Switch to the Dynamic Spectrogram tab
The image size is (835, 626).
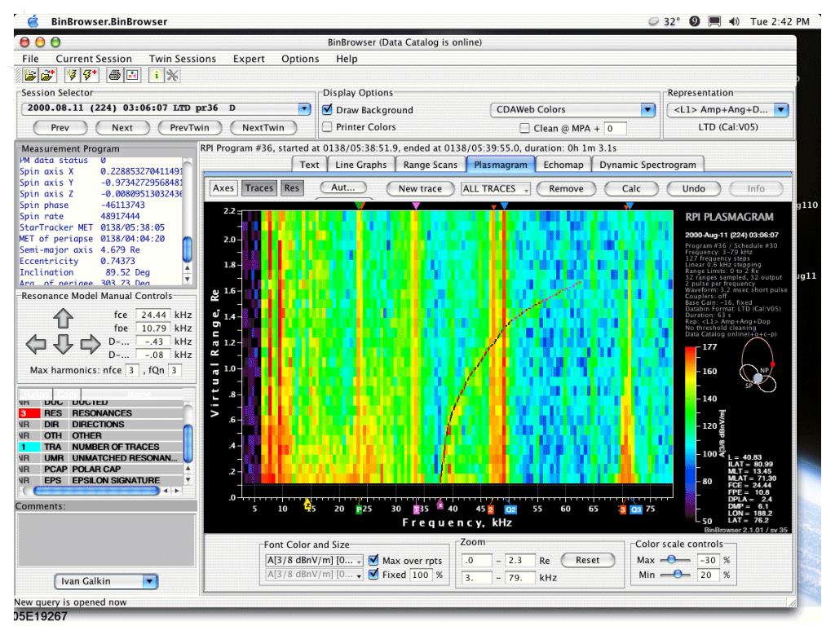647,165
